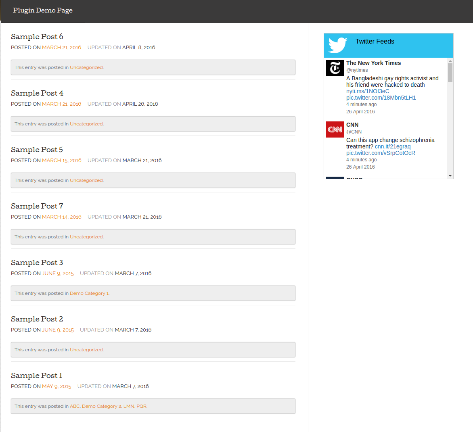The image size is (473, 432).
Task: Open the Sample Post 6 title
Action: [x=37, y=36]
